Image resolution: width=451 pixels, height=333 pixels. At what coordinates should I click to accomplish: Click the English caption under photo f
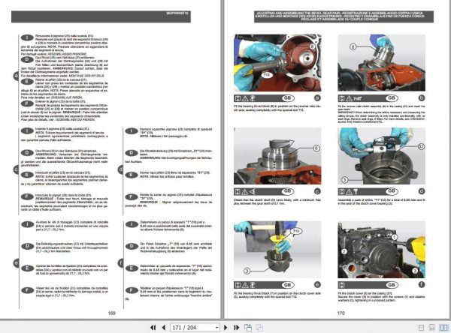381,297
